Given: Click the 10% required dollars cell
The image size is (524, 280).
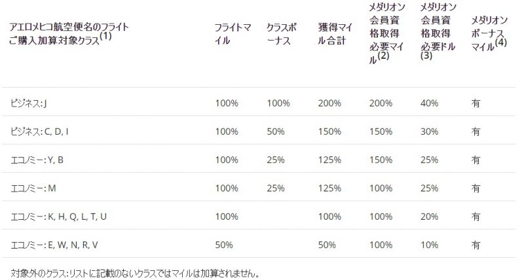Looking at the screenshot, I should 430,245.
